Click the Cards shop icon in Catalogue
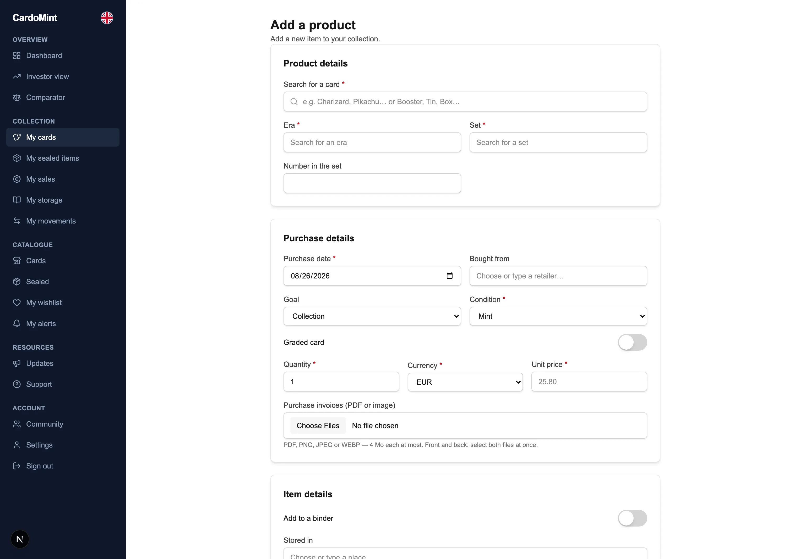The image size is (805, 559). [x=17, y=261]
